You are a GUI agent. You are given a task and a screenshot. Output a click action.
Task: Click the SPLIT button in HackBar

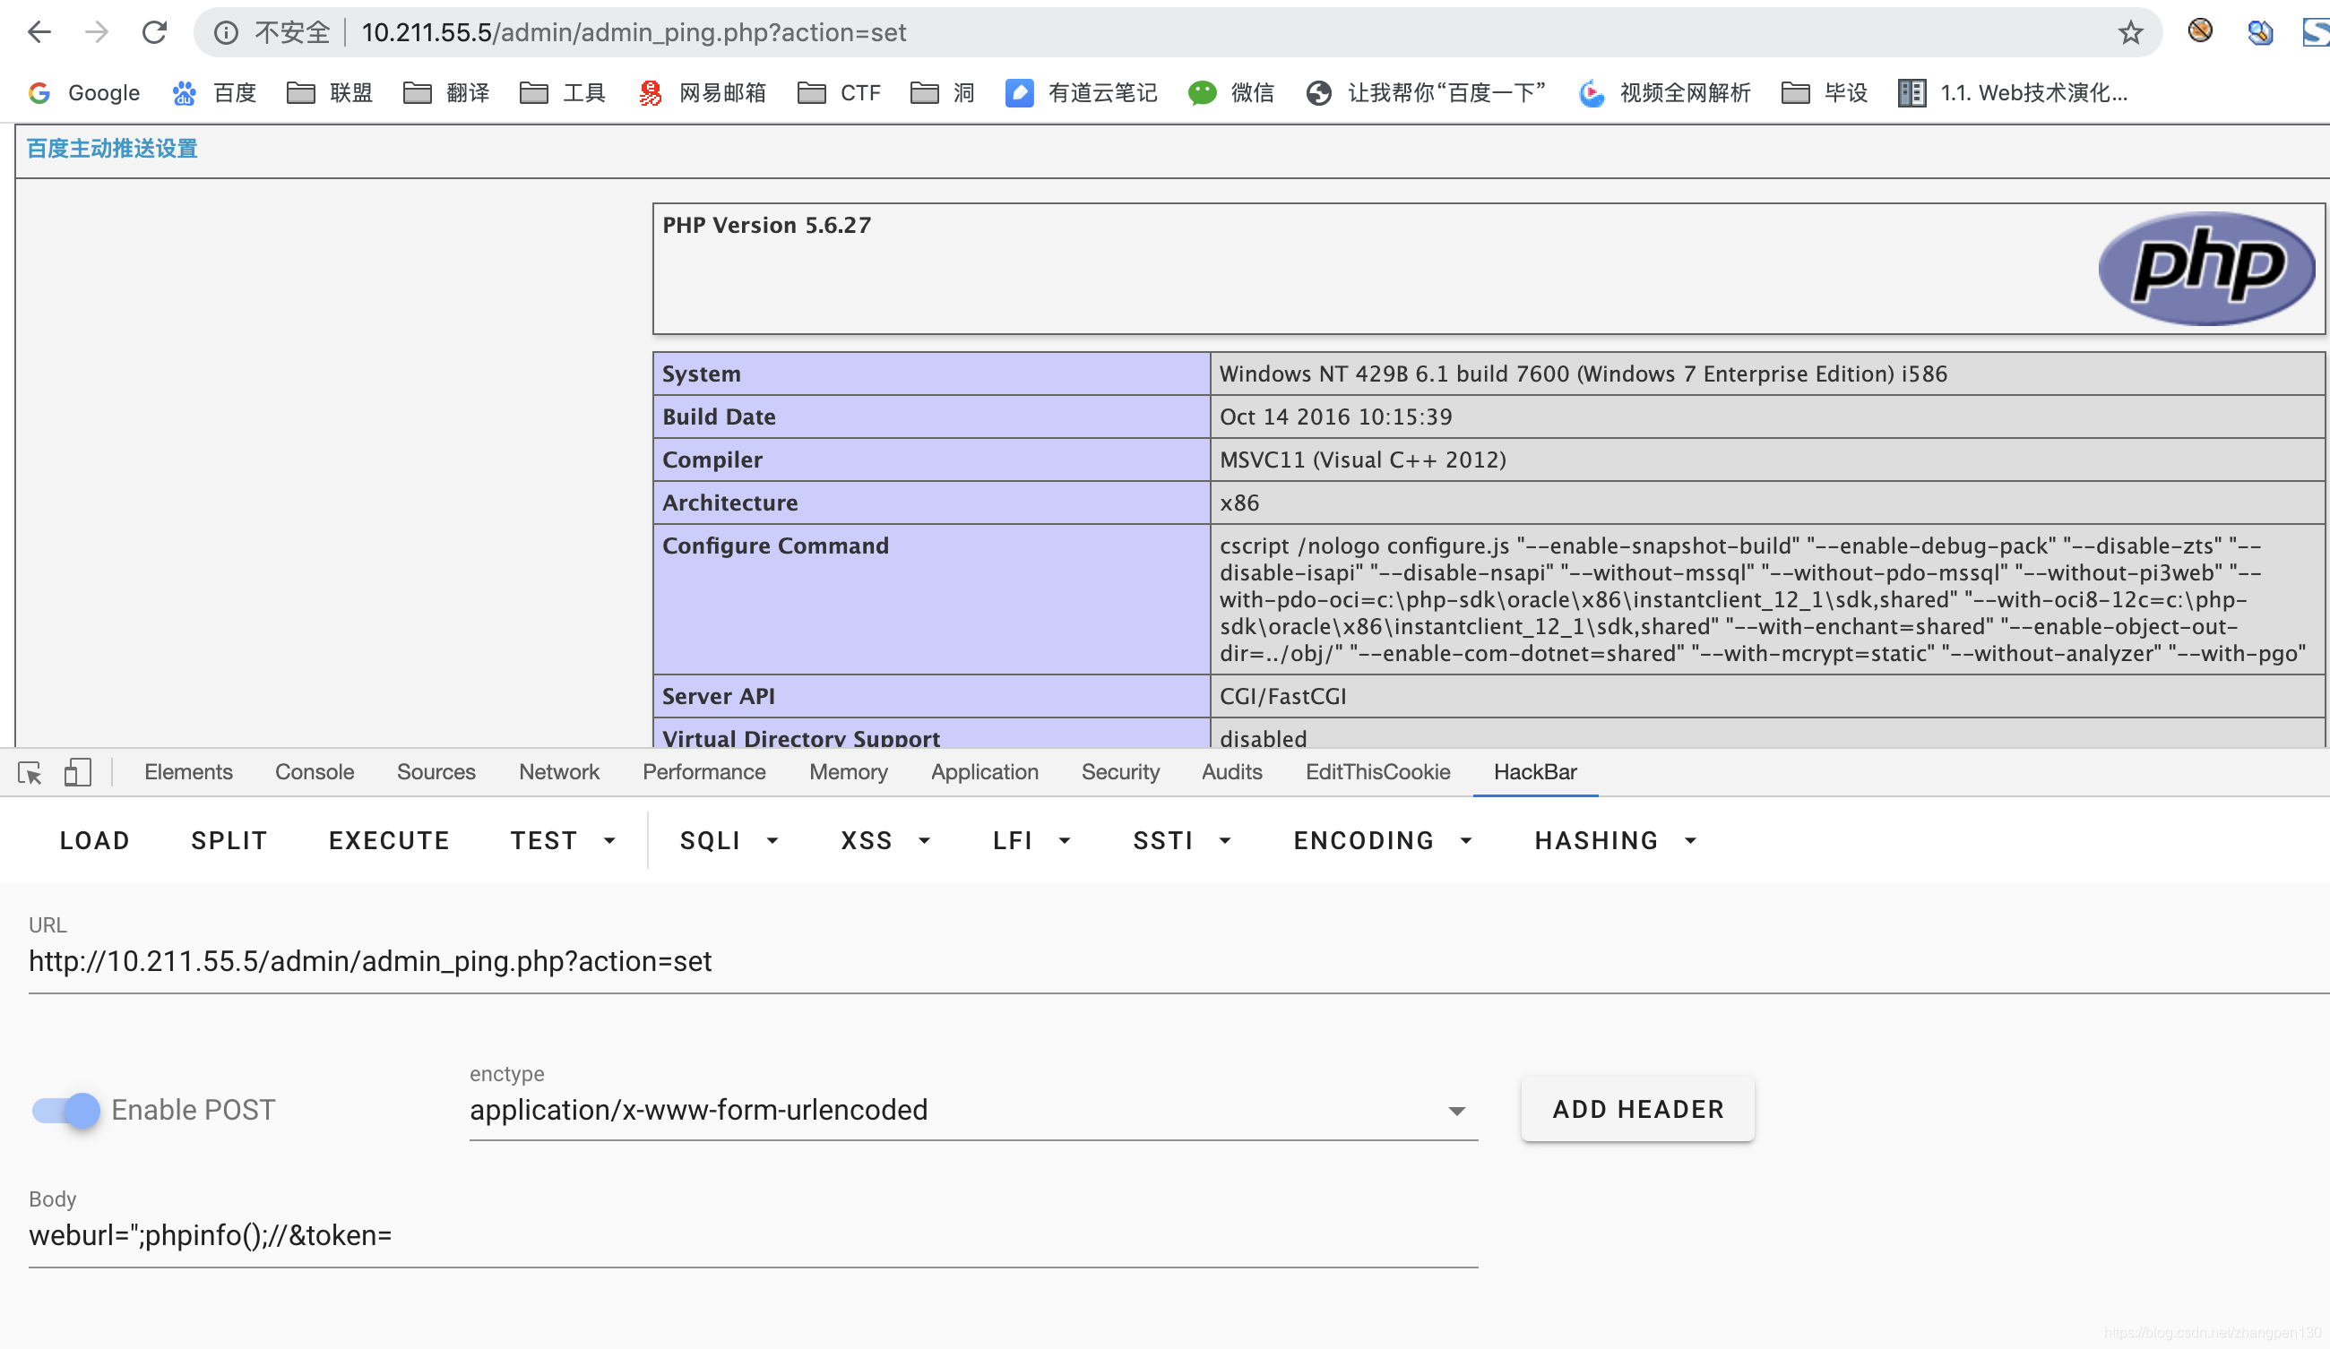coord(228,840)
